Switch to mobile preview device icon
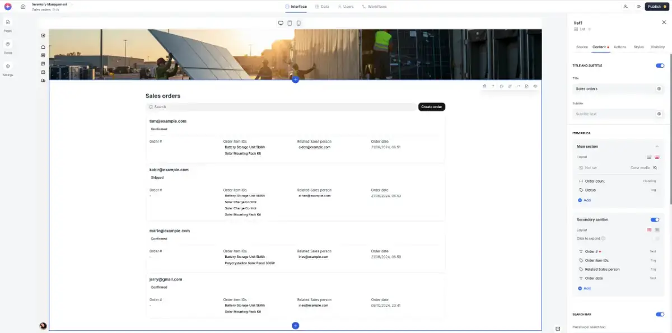Image resolution: width=672 pixels, height=333 pixels. (x=298, y=23)
